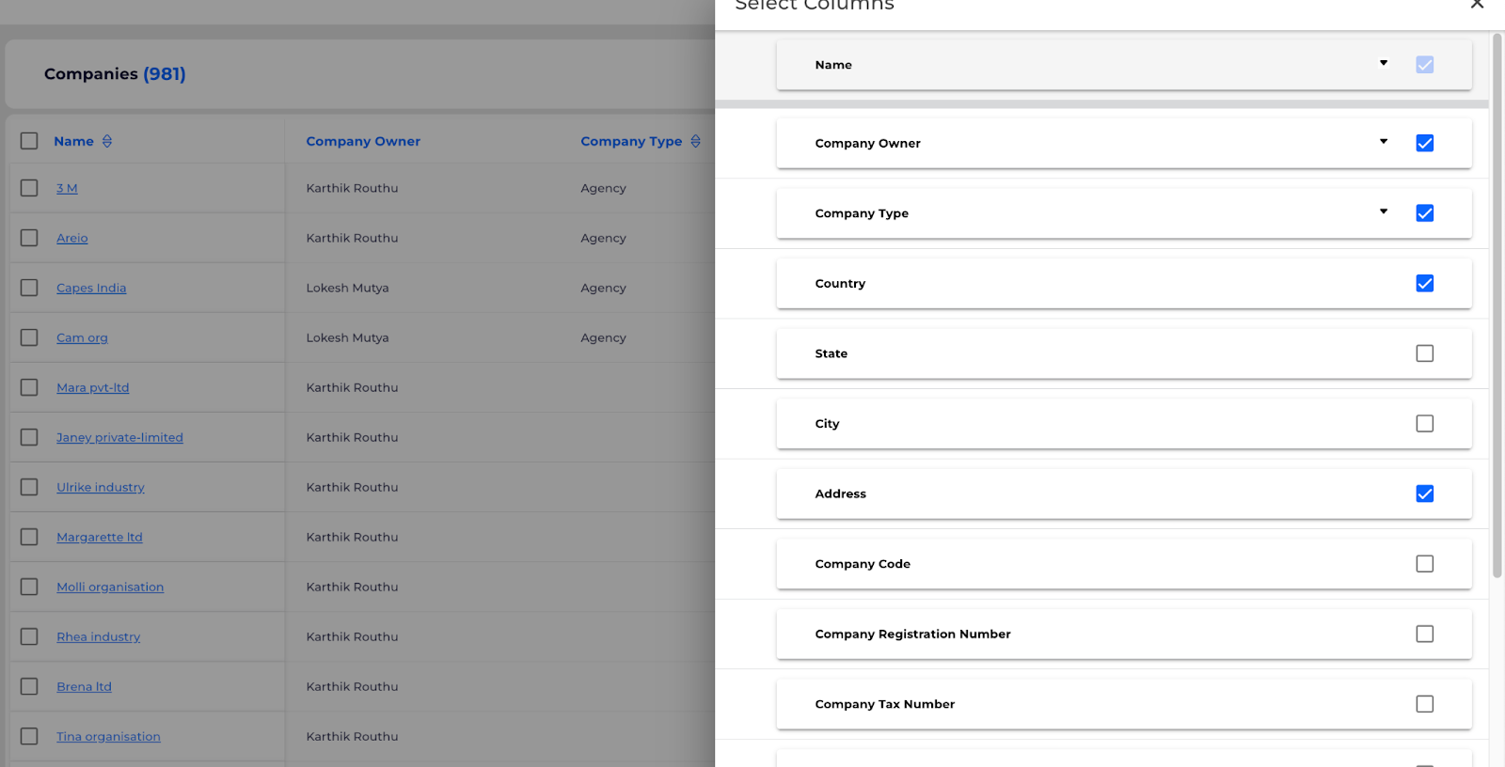Open the Margarette ltd link

click(x=100, y=537)
